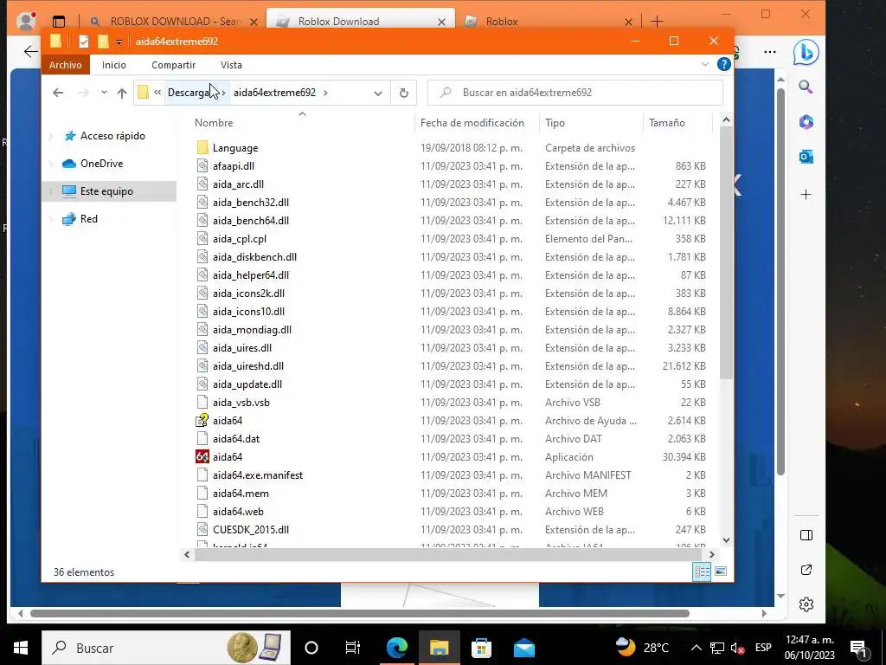
Task: Open the Compartir ribbon tab
Action: pyautogui.click(x=173, y=64)
